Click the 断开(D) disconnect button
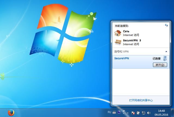 point(160,65)
